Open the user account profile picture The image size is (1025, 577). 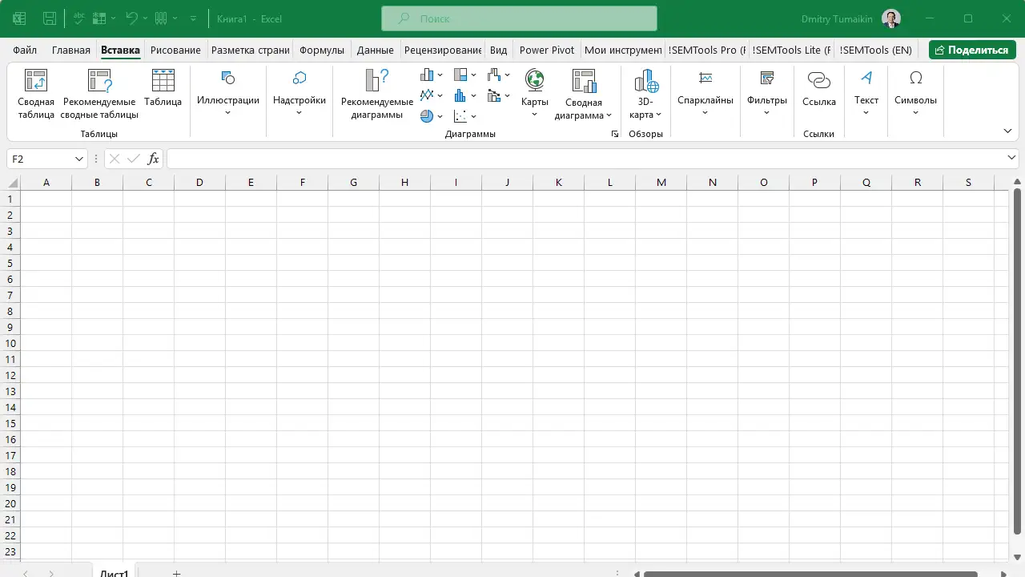tap(891, 18)
